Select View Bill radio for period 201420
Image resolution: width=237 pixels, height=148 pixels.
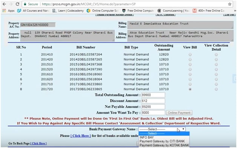click(x=190, y=59)
